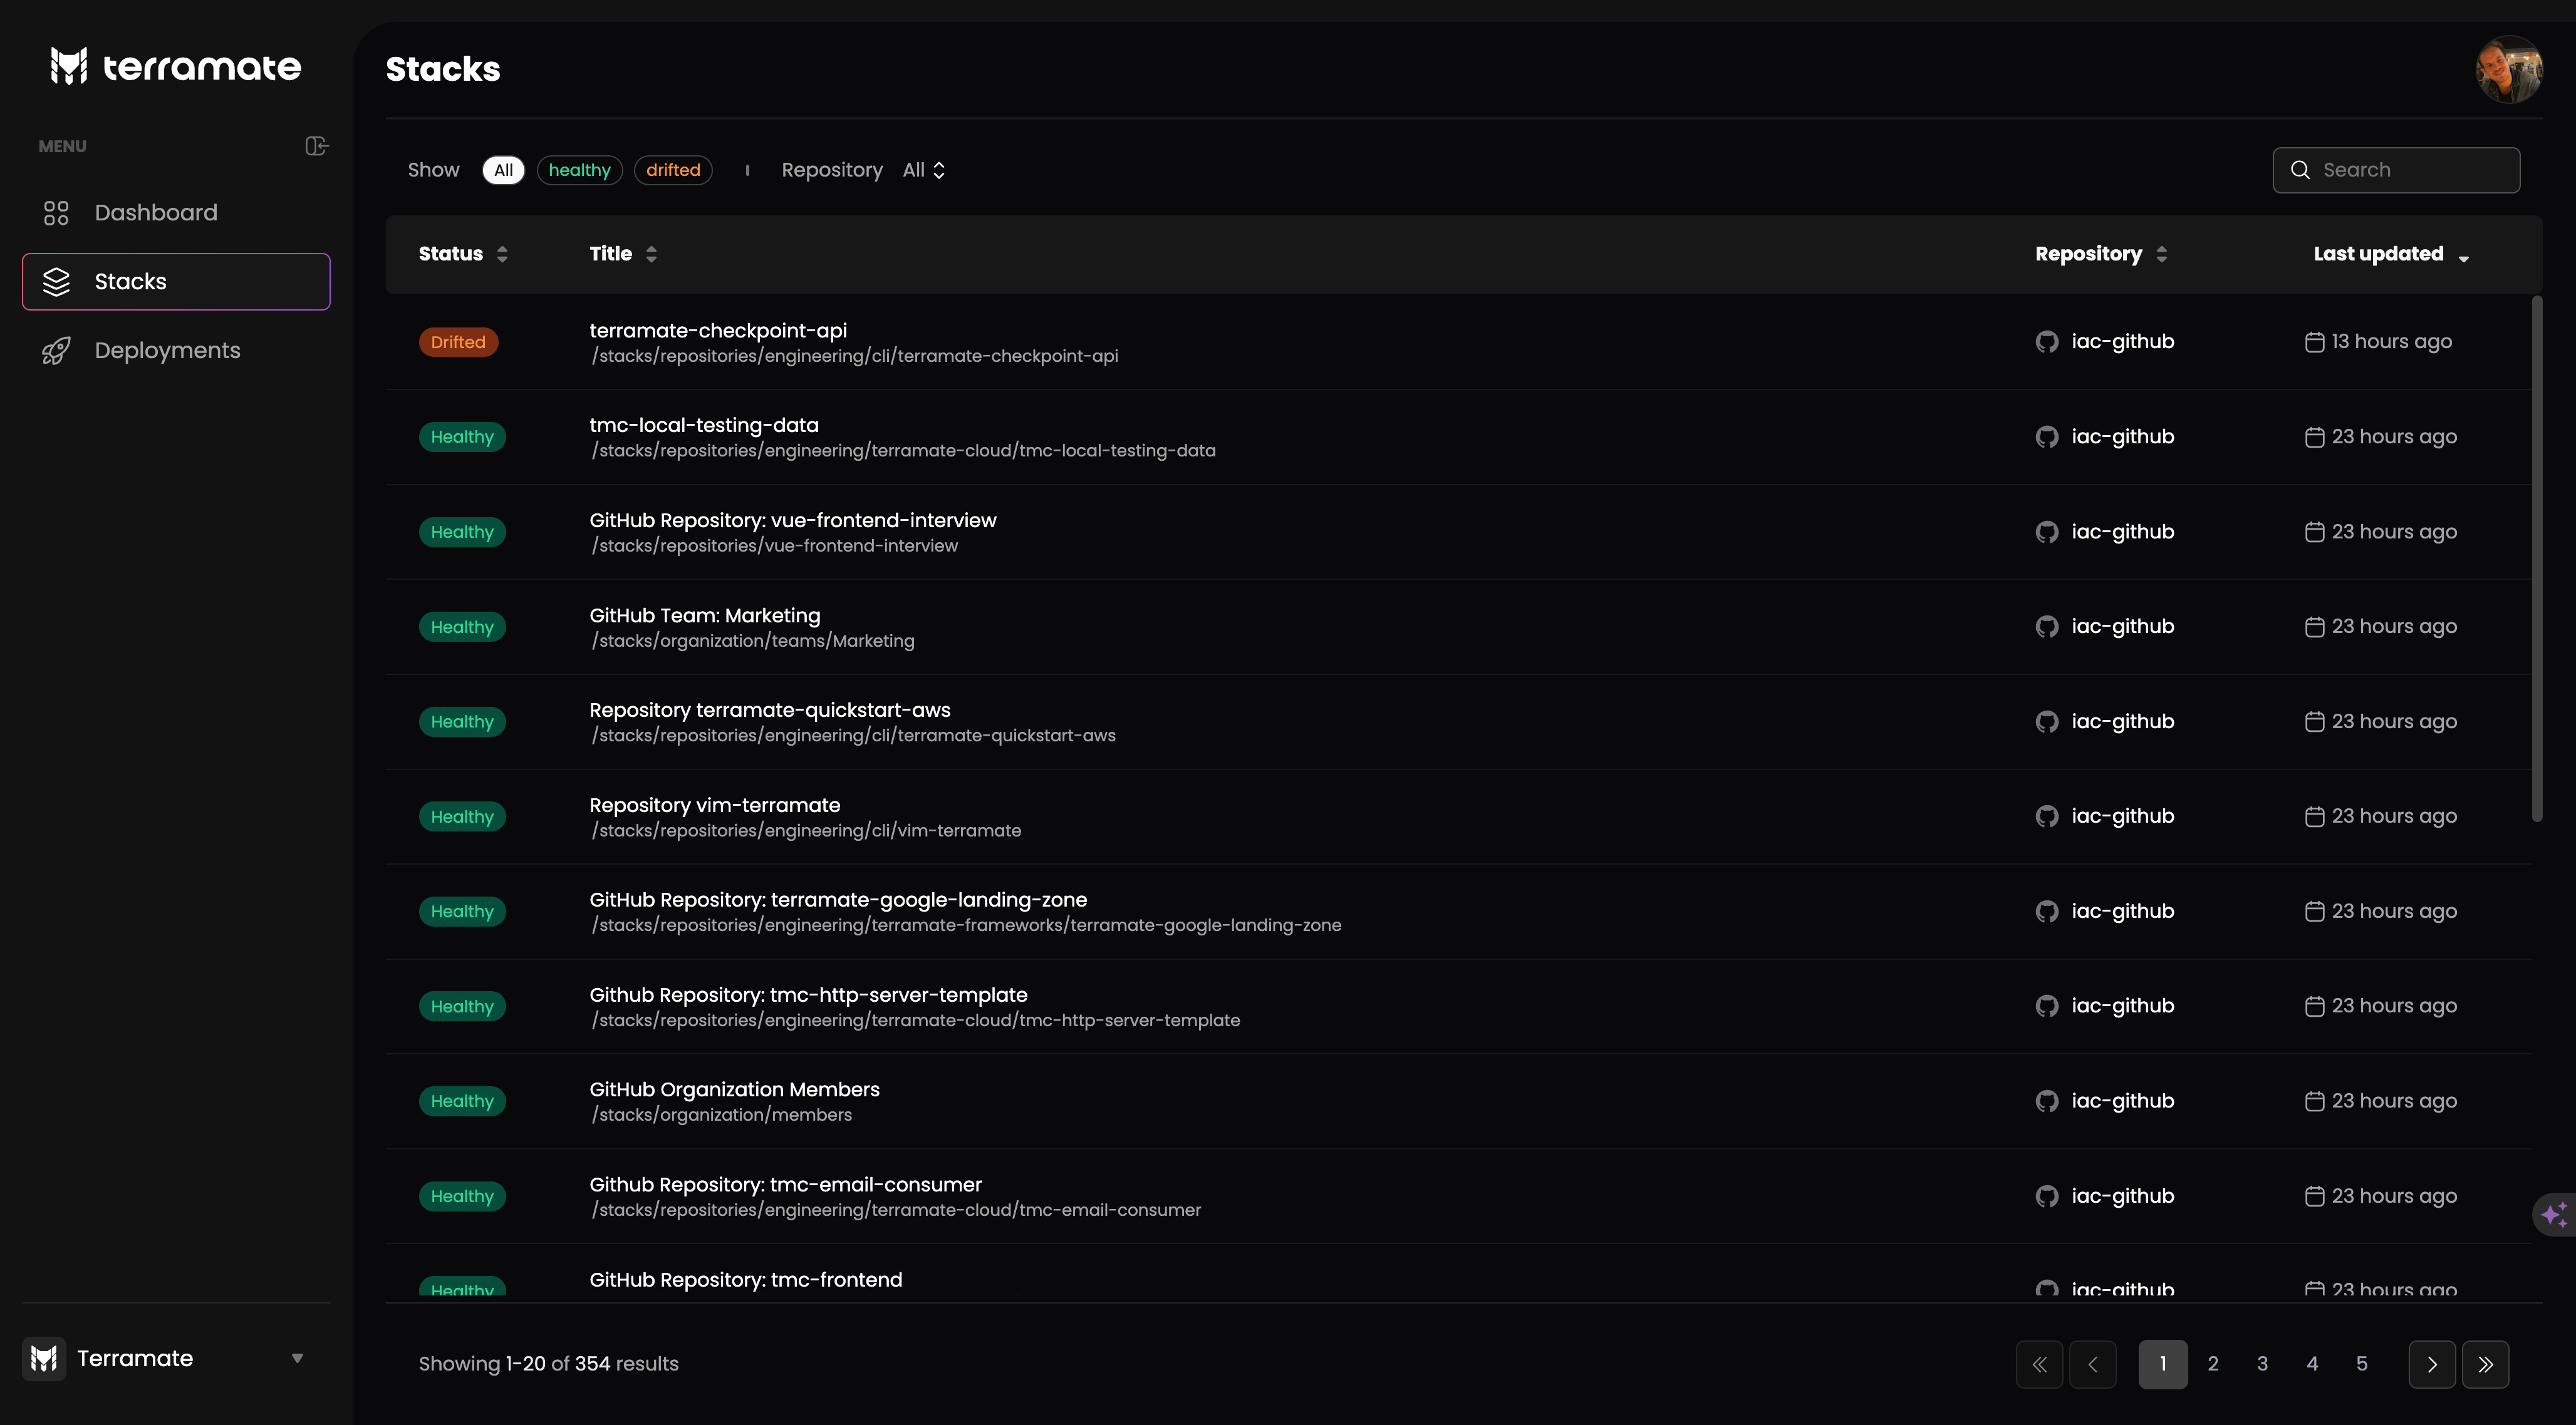Filter stacks by drifted status

(x=673, y=170)
